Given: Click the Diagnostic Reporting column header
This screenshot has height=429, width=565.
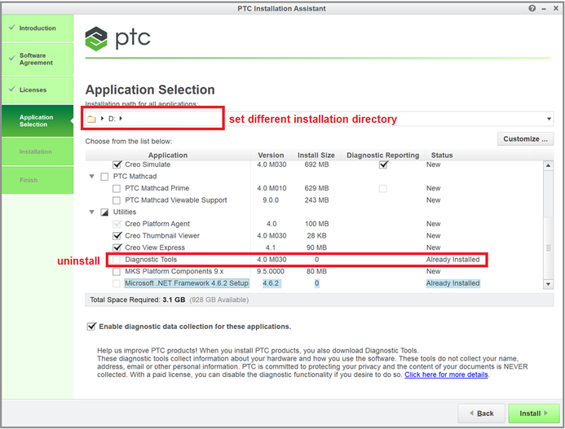Looking at the screenshot, I should coord(382,155).
